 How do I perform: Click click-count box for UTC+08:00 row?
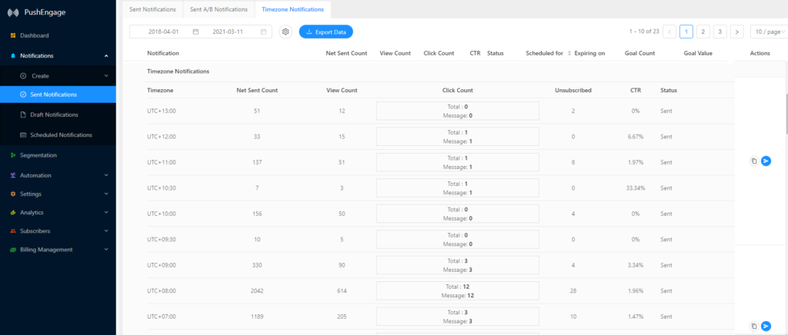click(x=457, y=291)
